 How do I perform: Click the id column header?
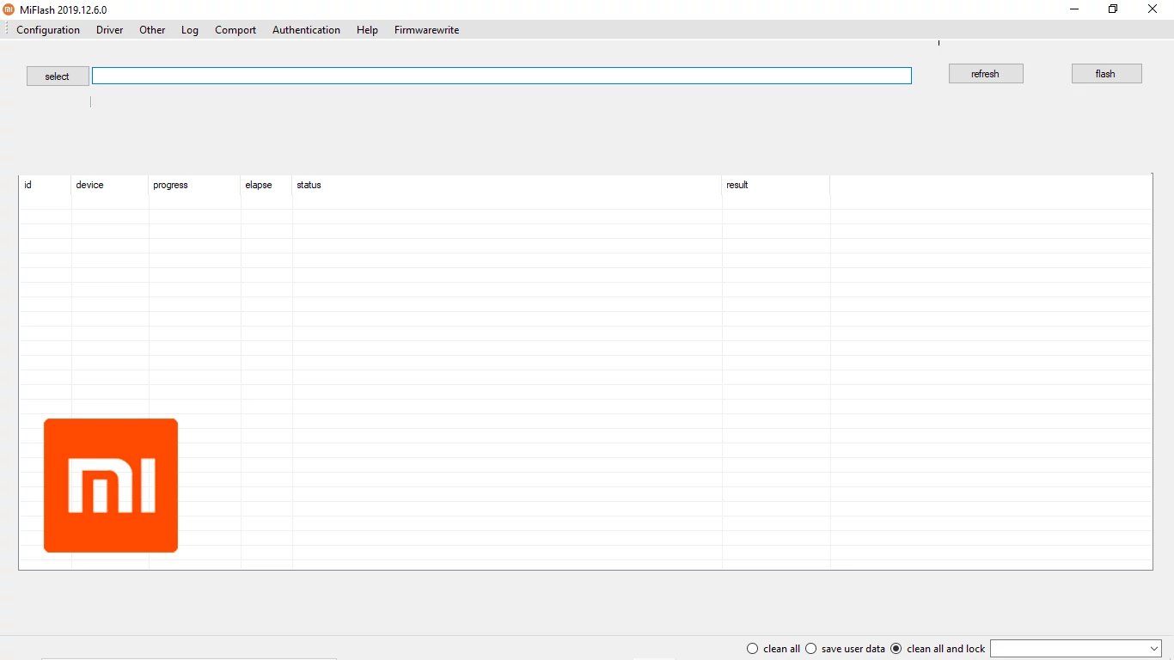pos(45,185)
